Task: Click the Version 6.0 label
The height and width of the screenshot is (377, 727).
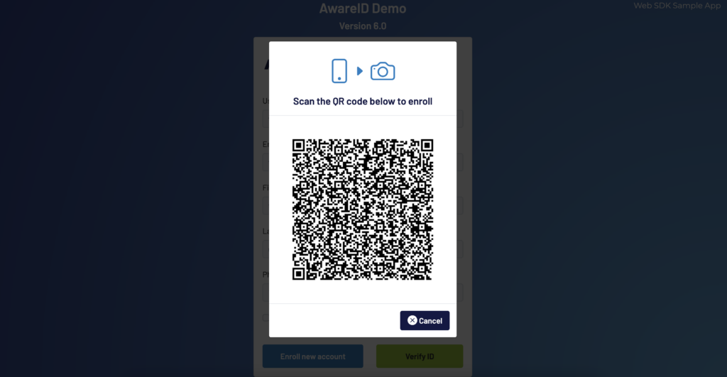Action: coord(363,26)
